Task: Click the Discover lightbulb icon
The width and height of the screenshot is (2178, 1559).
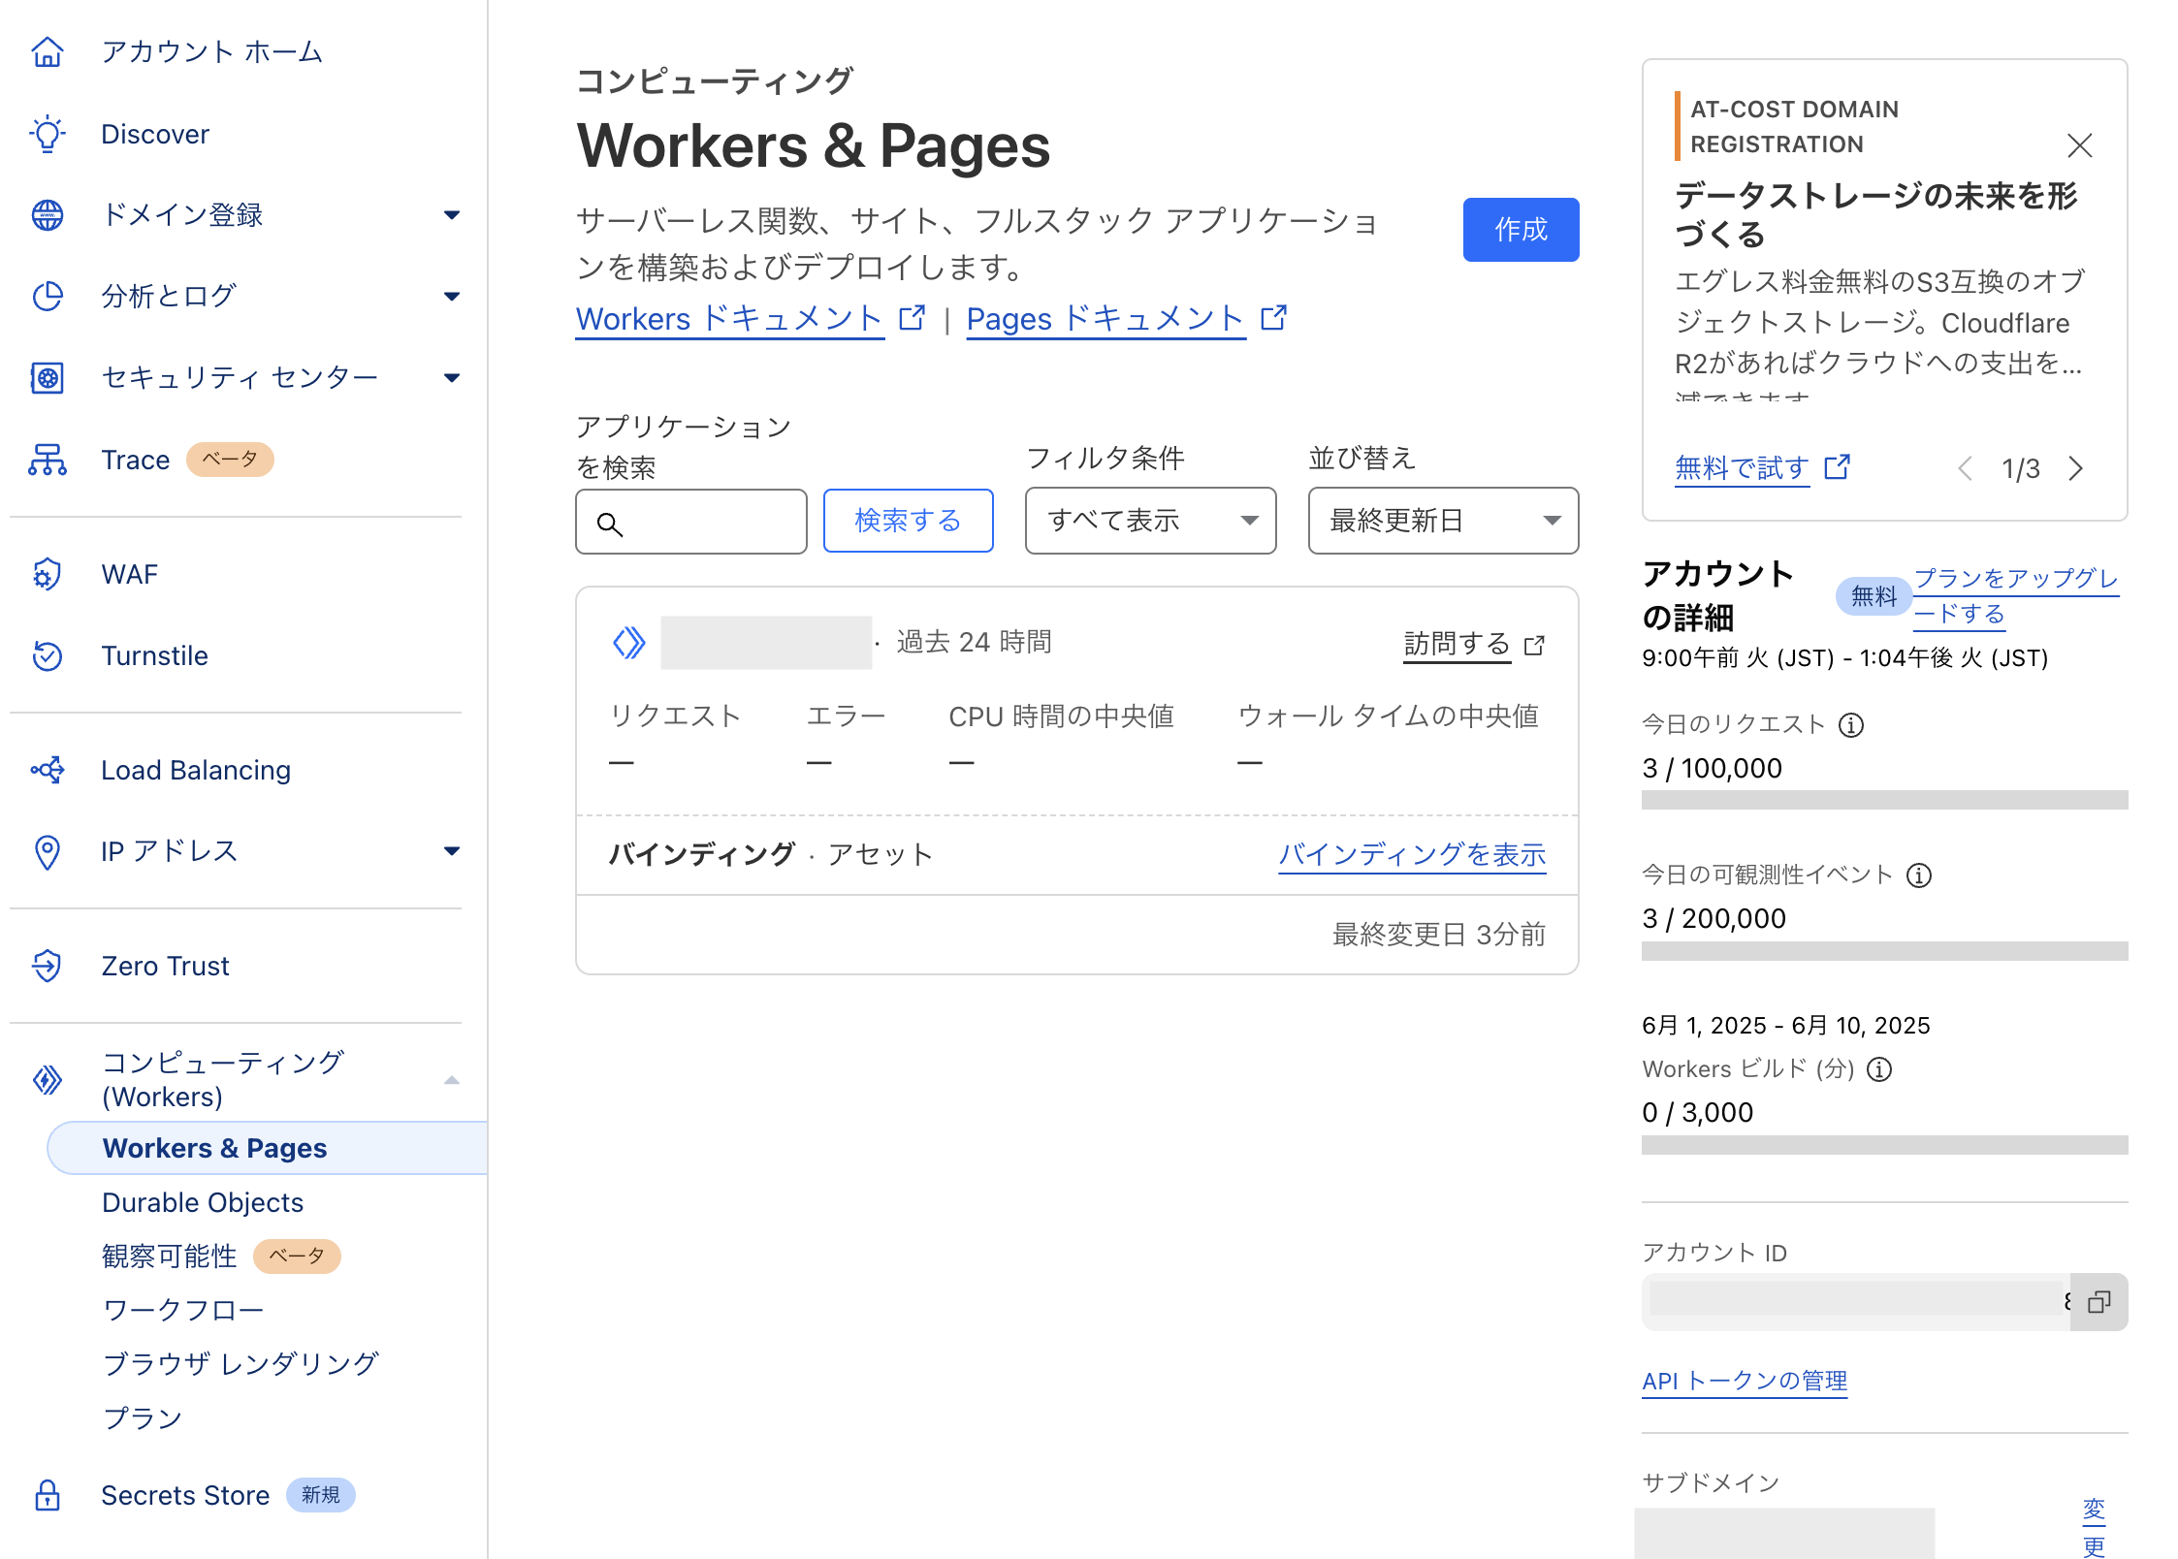Action: [47, 134]
